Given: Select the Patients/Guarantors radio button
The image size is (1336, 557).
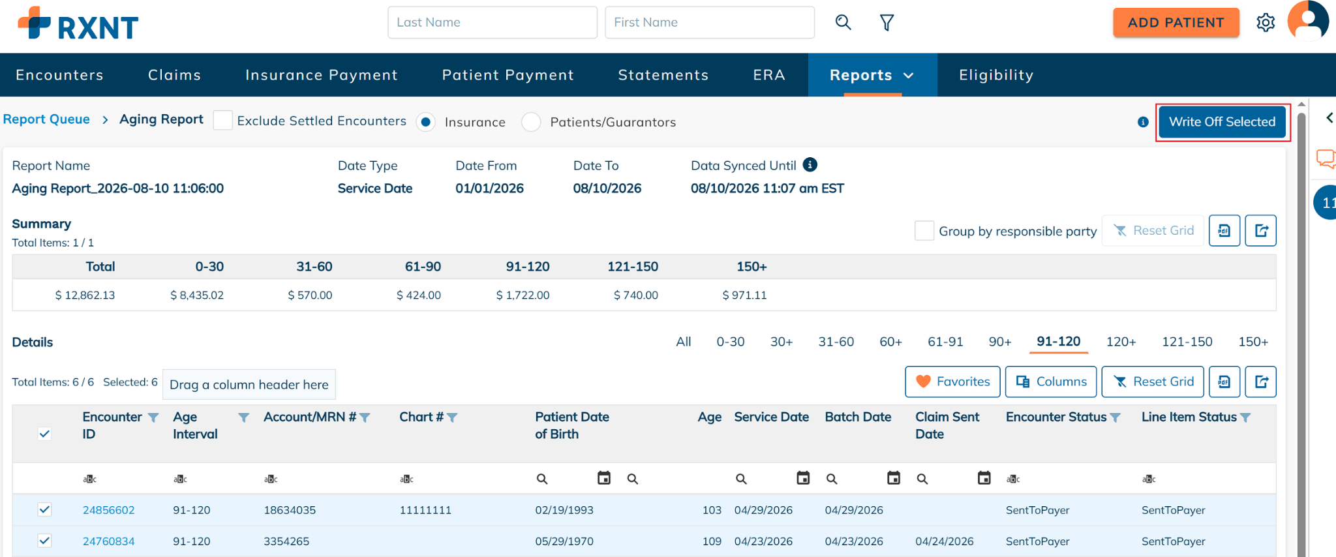Looking at the screenshot, I should (531, 122).
